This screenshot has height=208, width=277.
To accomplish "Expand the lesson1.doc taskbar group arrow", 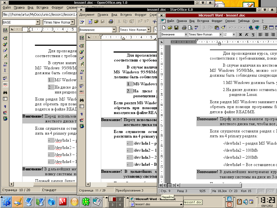I will pyautogui.click(x=181, y=204).
